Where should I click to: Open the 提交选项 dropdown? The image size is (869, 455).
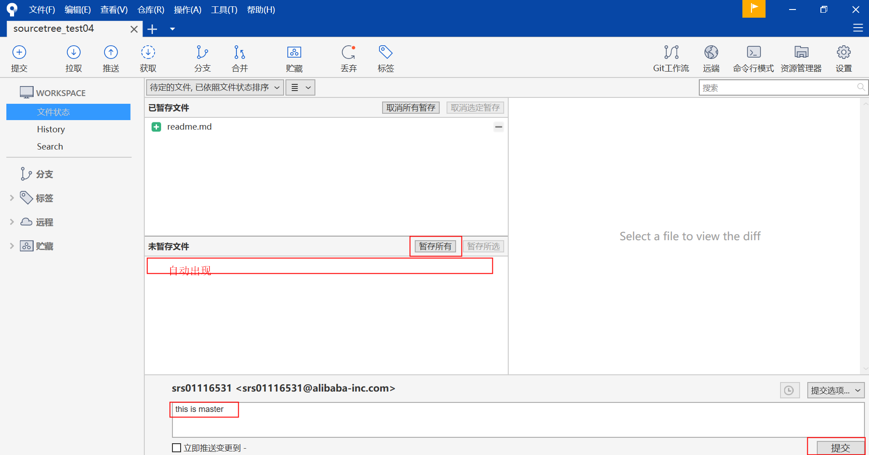tap(835, 390)
